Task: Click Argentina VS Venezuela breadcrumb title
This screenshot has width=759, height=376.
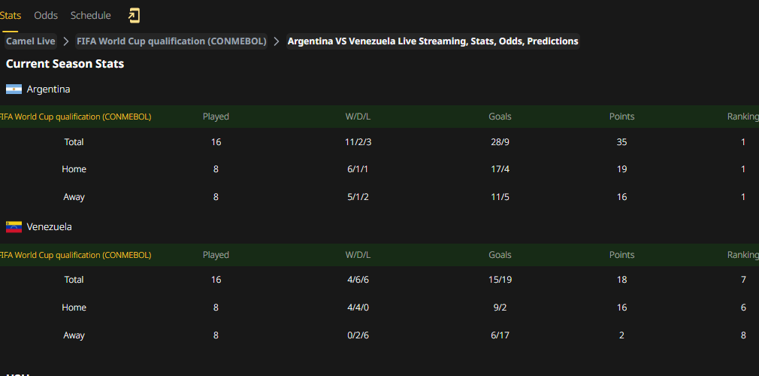Action: (433, 41)
